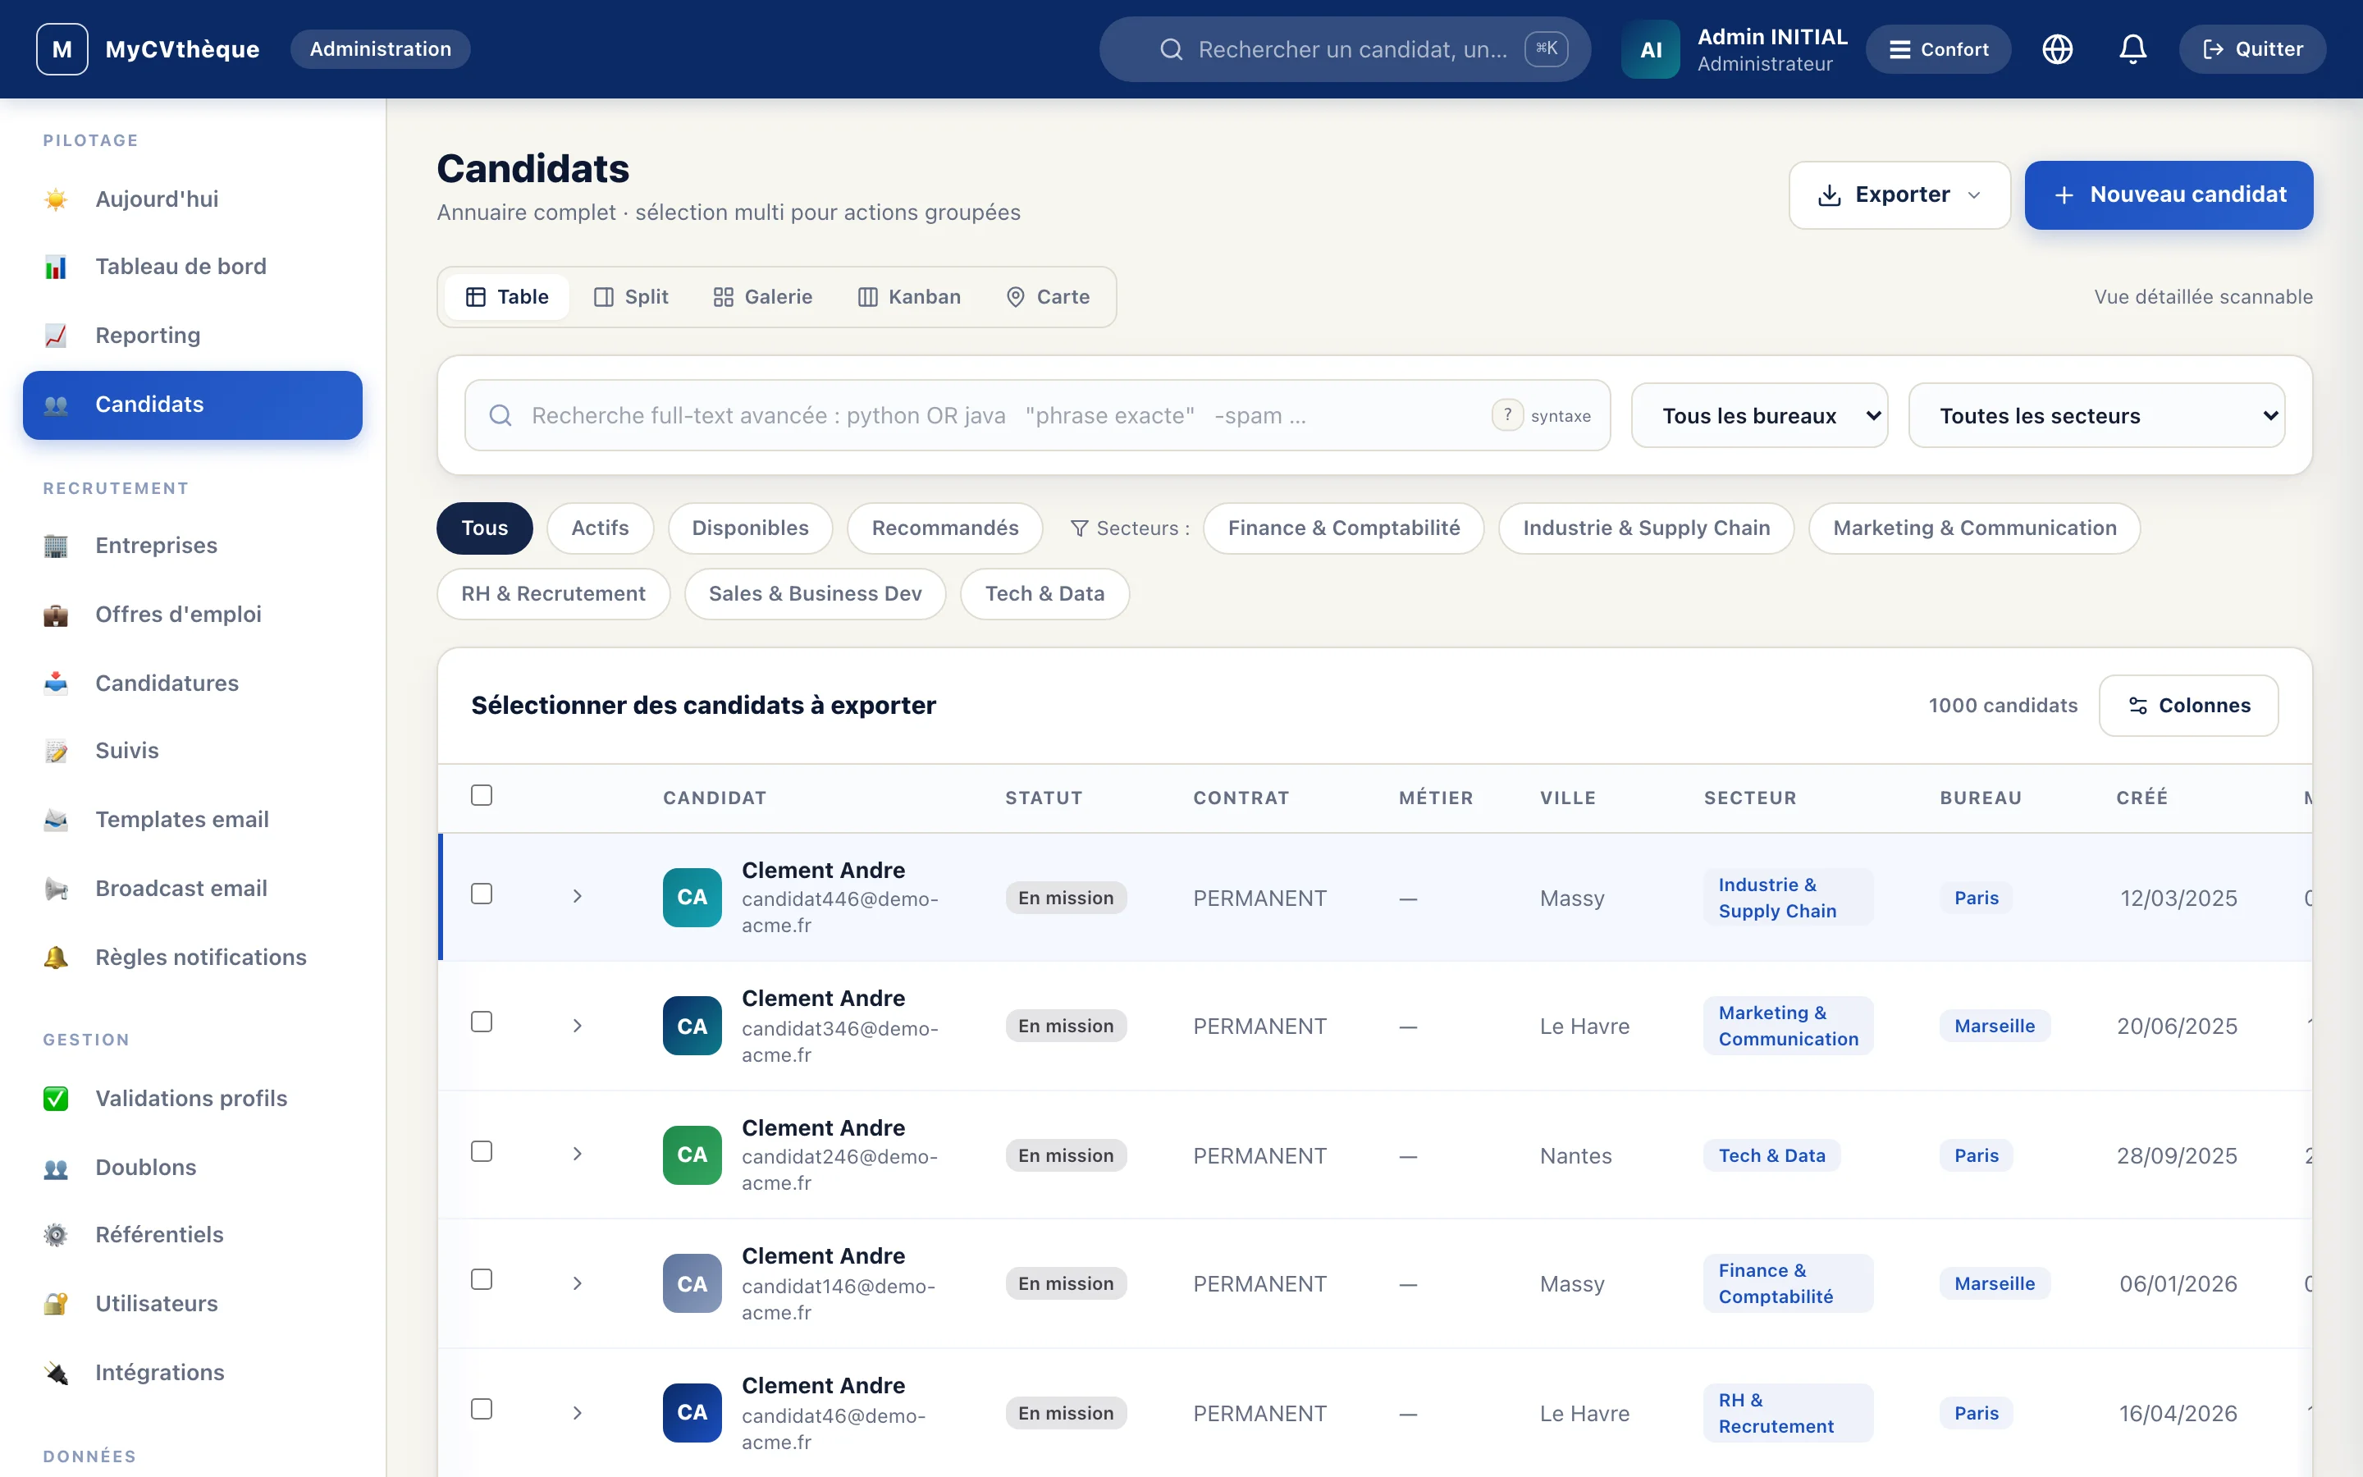Click the Doublons people icon

(56, 1168)
